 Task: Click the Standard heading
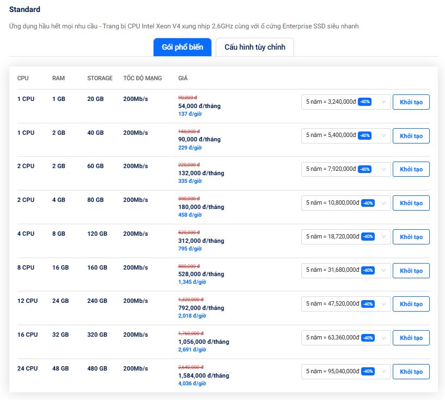click(x=25, y=9)
